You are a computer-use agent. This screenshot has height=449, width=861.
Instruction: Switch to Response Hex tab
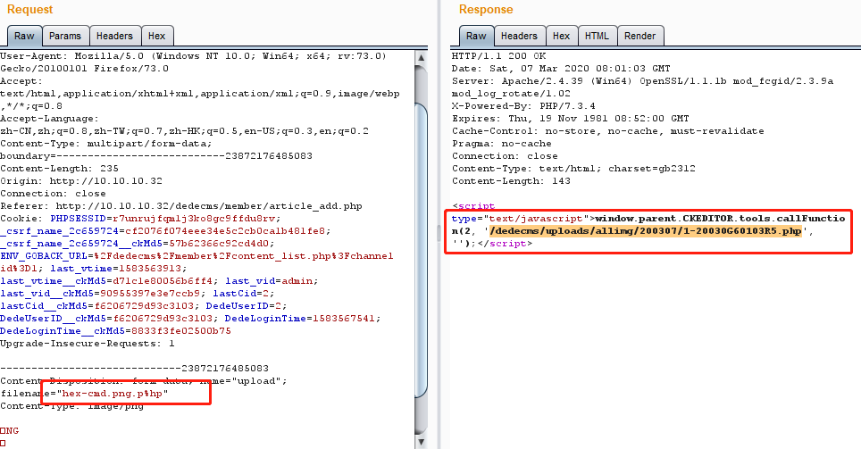(561, 37)
